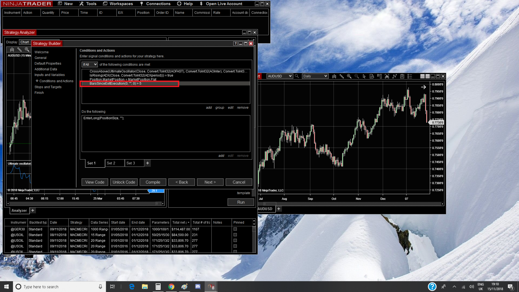Select the cursor pointer tool in AUDUSD chart
This screenshot has height=292, width=519.
point(364,76)
